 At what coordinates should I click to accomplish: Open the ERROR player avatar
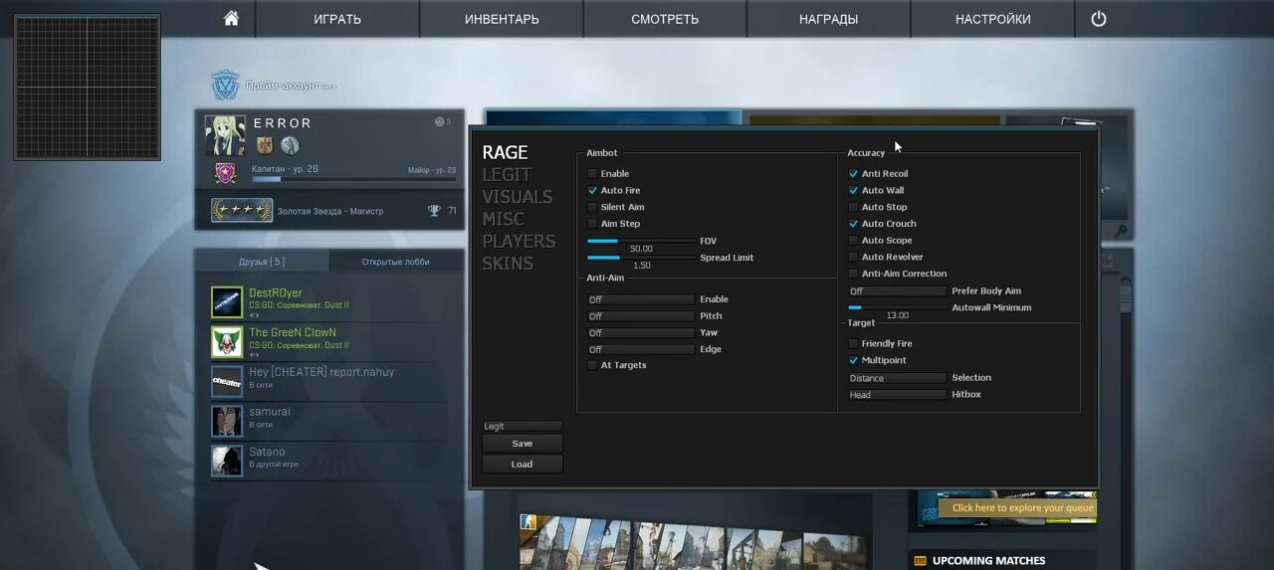pyautogui.click(x=225, y=135)
